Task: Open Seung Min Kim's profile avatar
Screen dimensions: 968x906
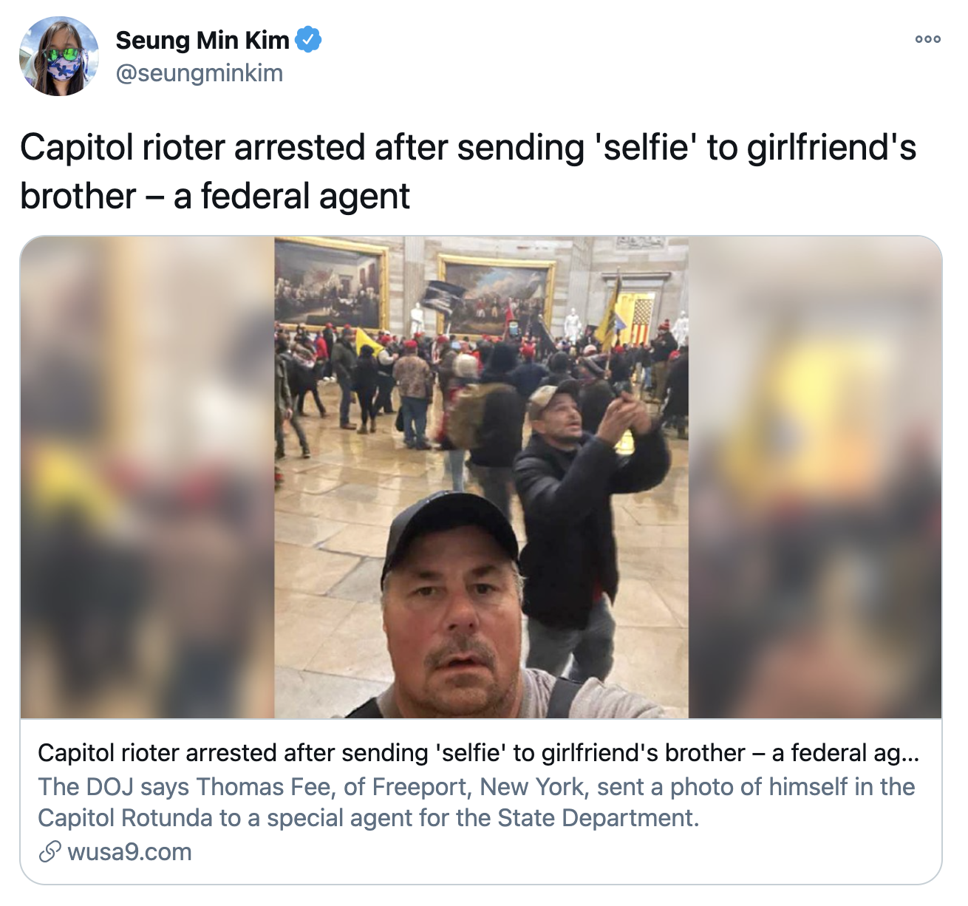Action: click(x=58, y=56)
